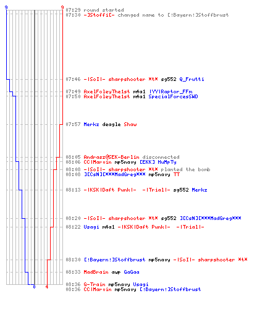This screenshot has height=309, width=278.
Task: Click Shaw victim name in red
Action: click(130, 124)
